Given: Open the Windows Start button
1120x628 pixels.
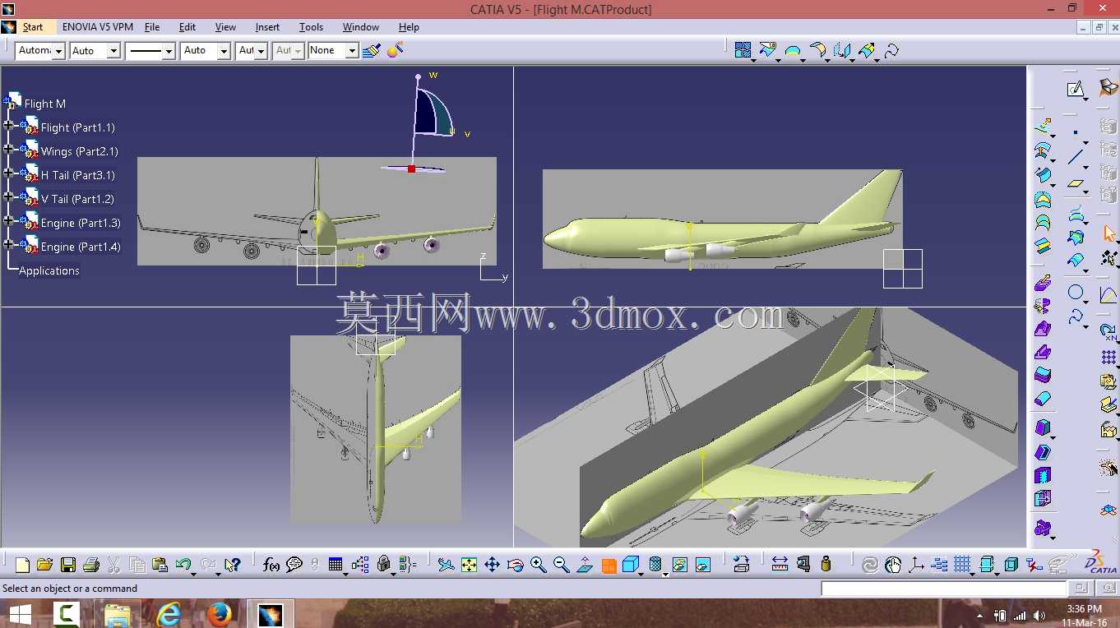Looking at the screenshot, I should pyautogui.click(x=21, y=613).
